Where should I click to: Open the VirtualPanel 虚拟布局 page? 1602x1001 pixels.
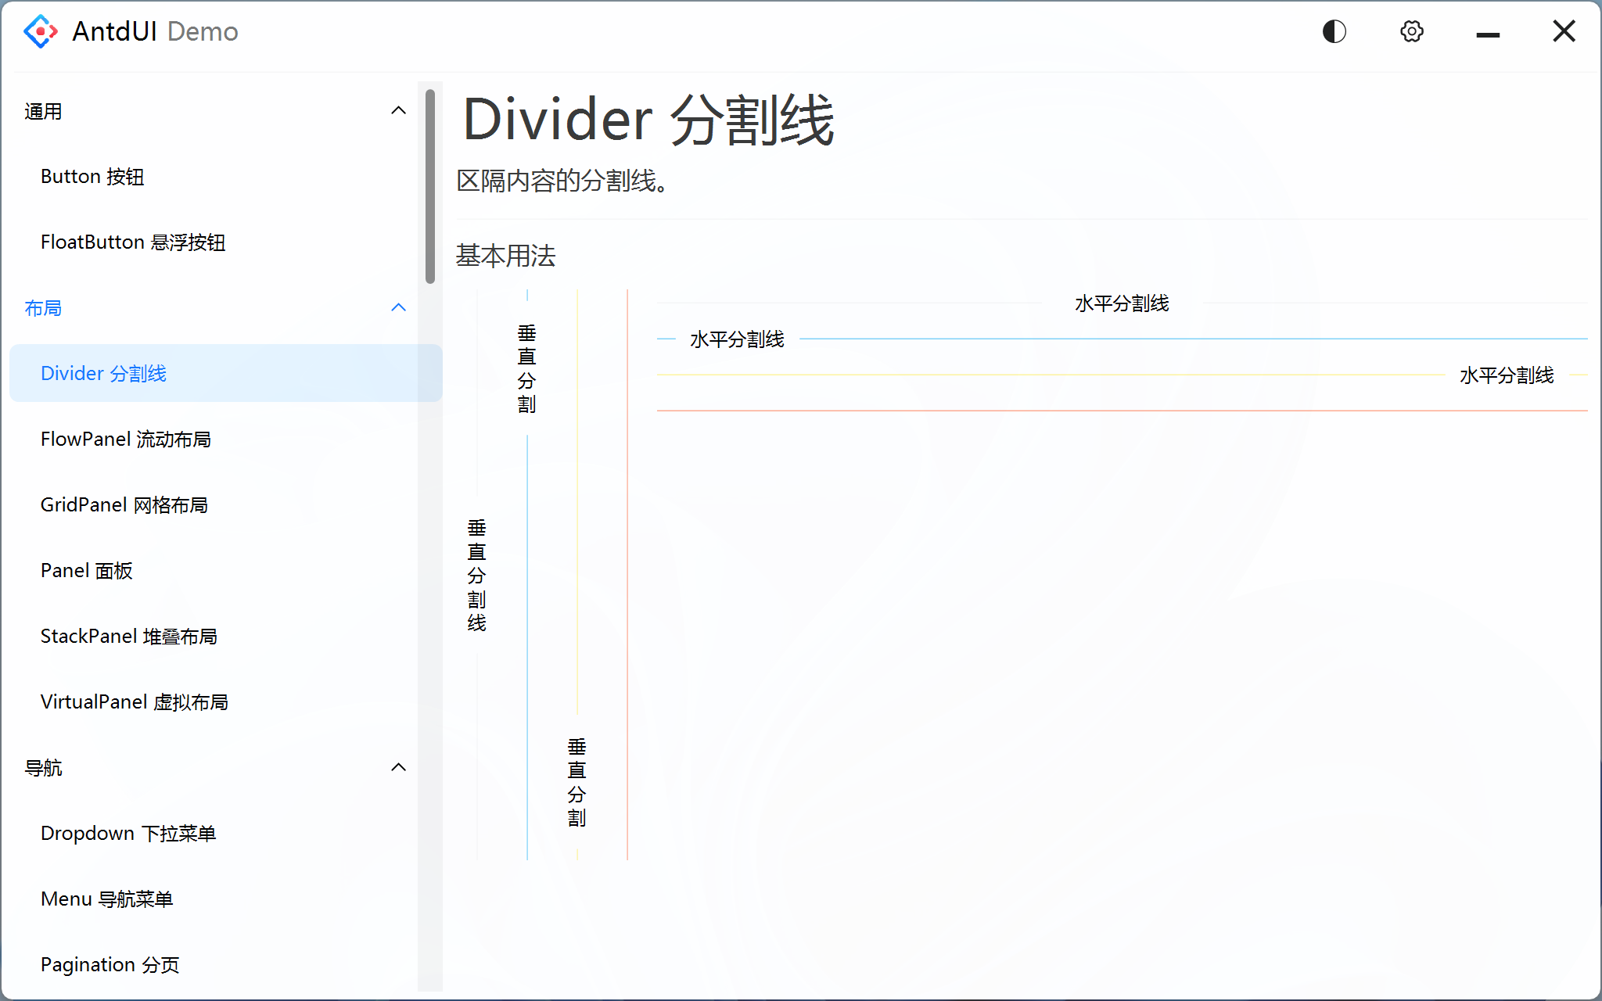pyautogui.click(x=135, y=701)
